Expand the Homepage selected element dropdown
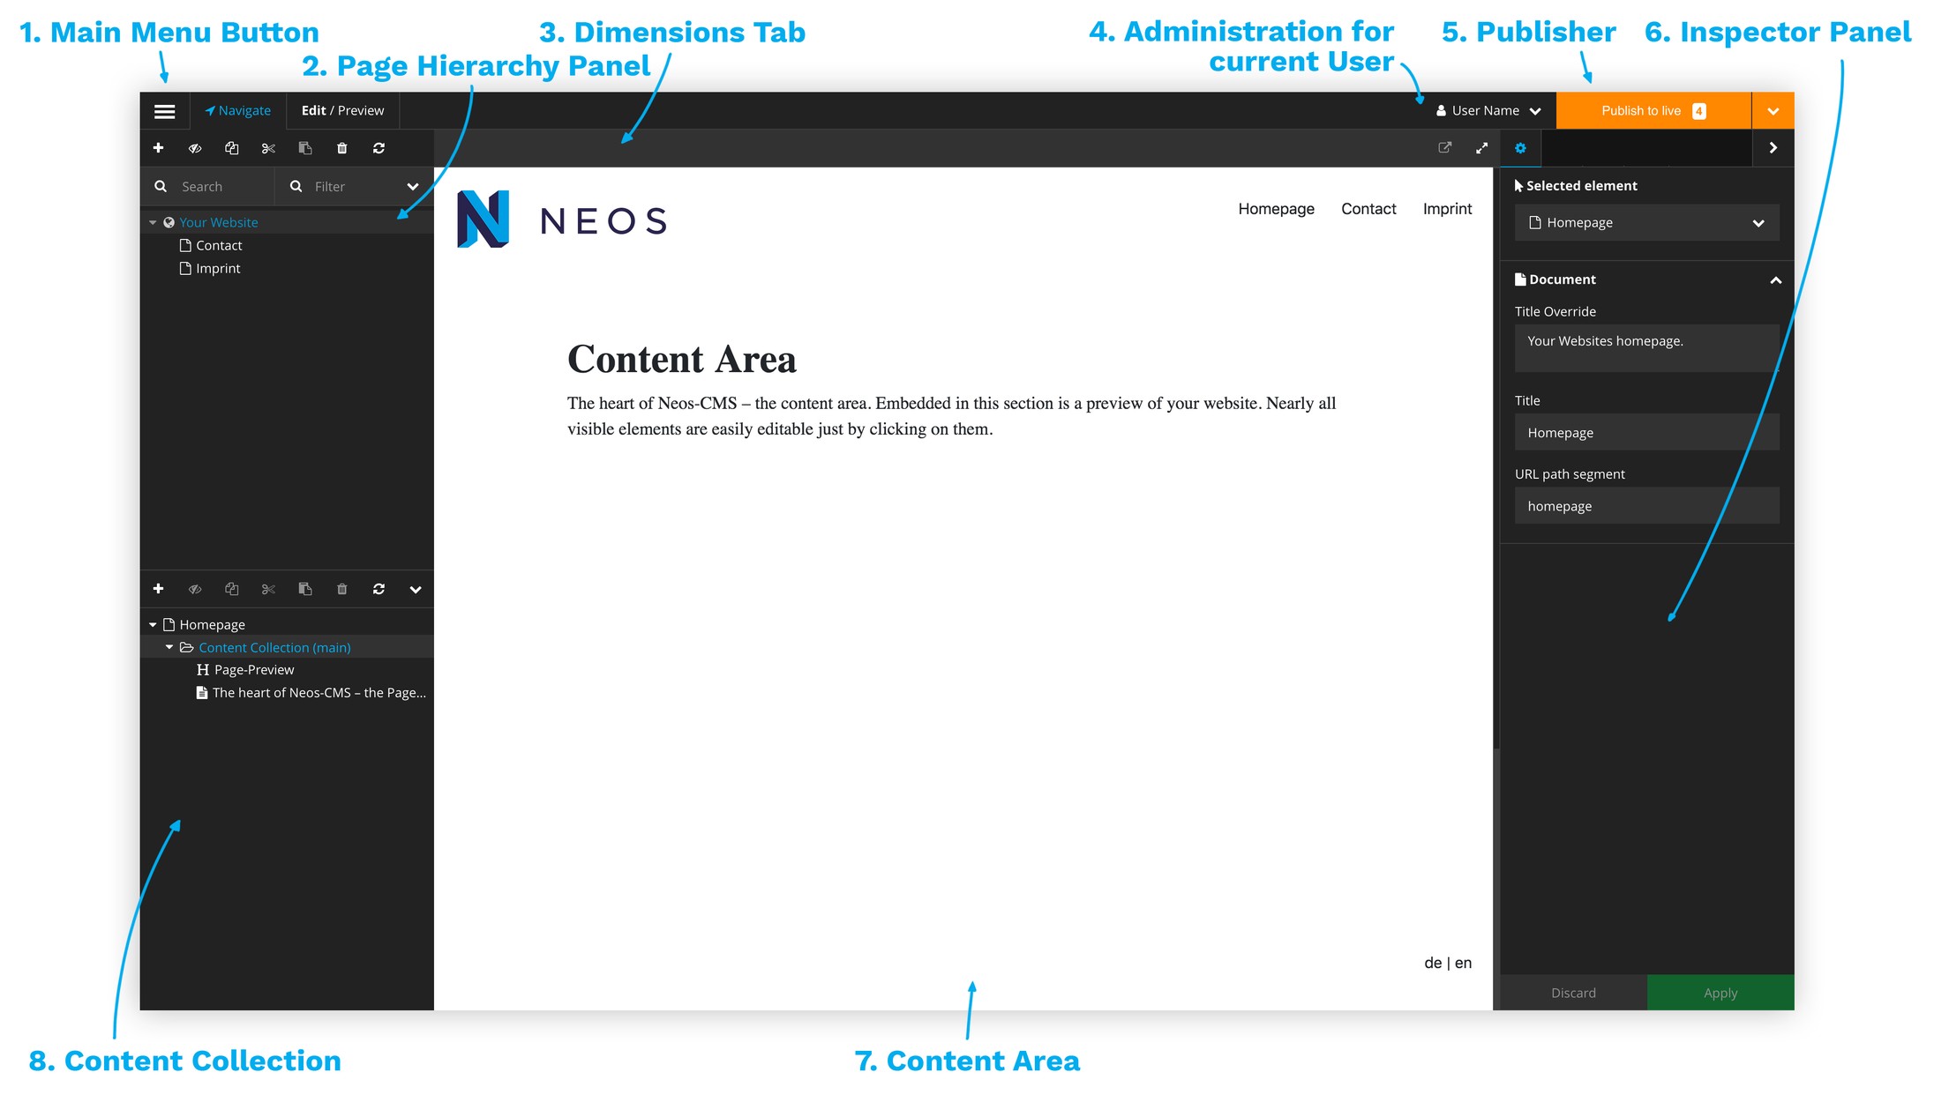The height and width of the screenshot is (1102, 1934). pyautogui.click(x=1760, y=222)
